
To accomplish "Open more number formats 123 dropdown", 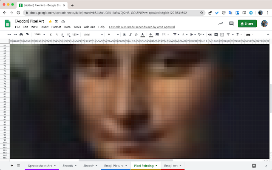I will (75, 35).
